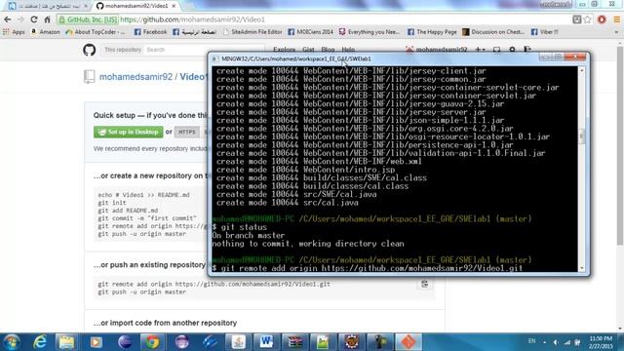Screen dimensions: 624x351
Task: Click the red extension icon in Chrome toolbar
Action: point(602,19)
